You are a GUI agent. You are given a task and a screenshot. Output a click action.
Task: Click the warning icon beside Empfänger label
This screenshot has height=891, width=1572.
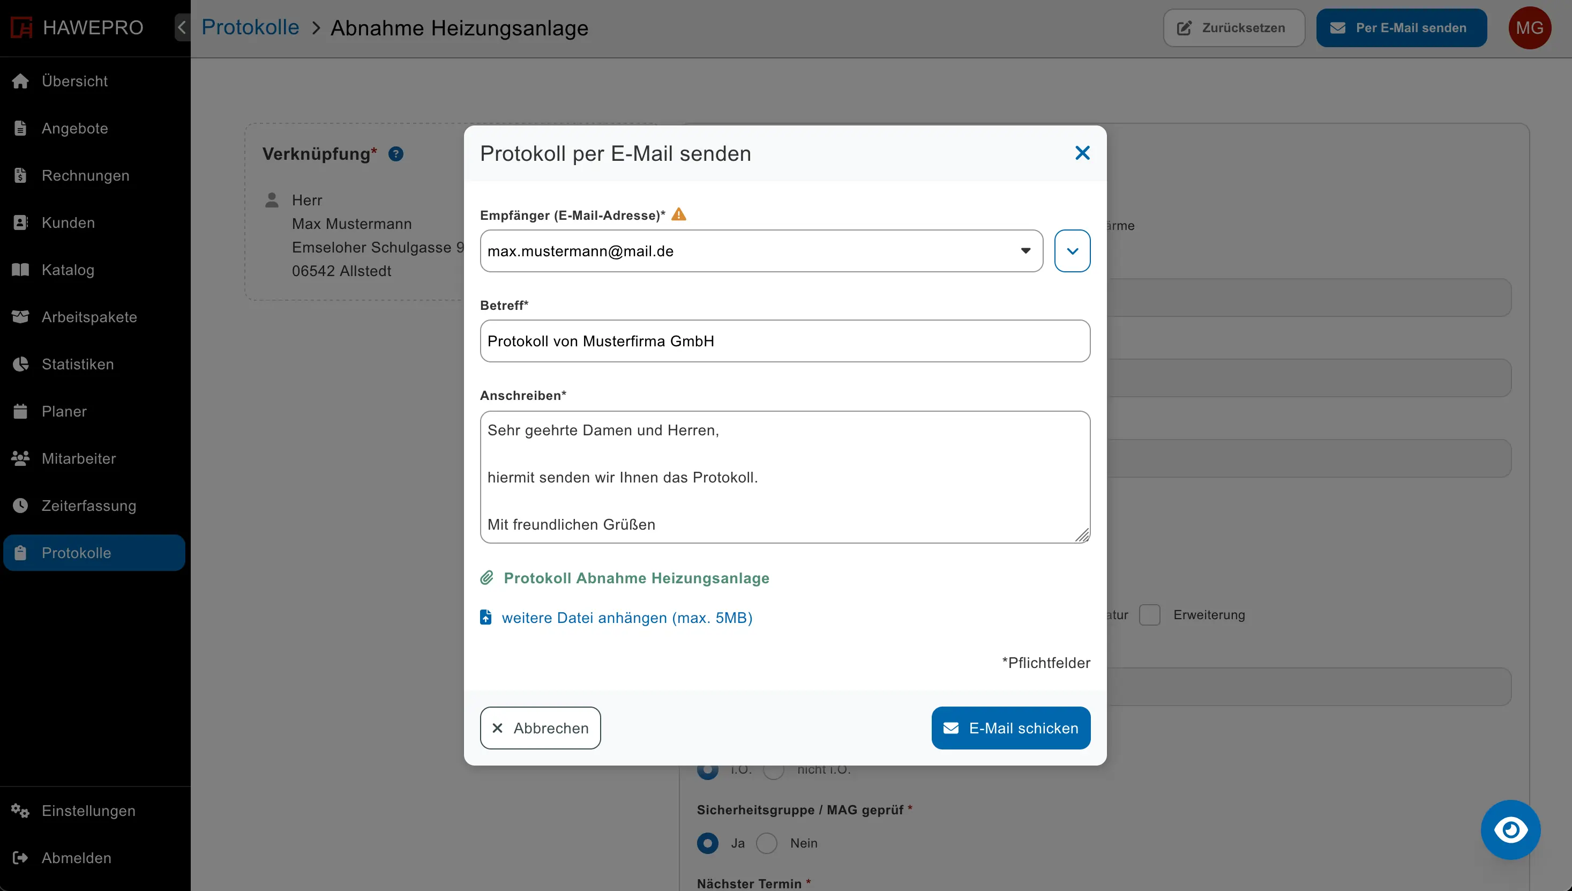coord(679,214)
